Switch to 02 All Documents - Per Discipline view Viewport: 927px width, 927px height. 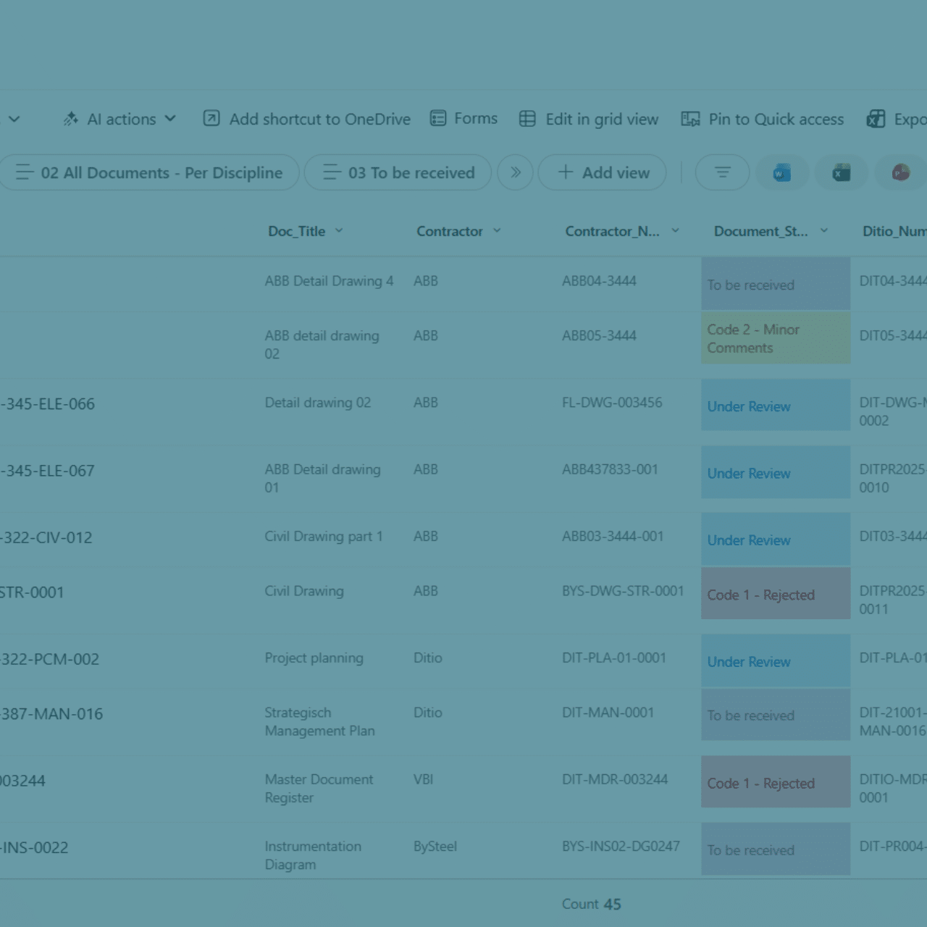pyautogui.click(x=149, y=172)
